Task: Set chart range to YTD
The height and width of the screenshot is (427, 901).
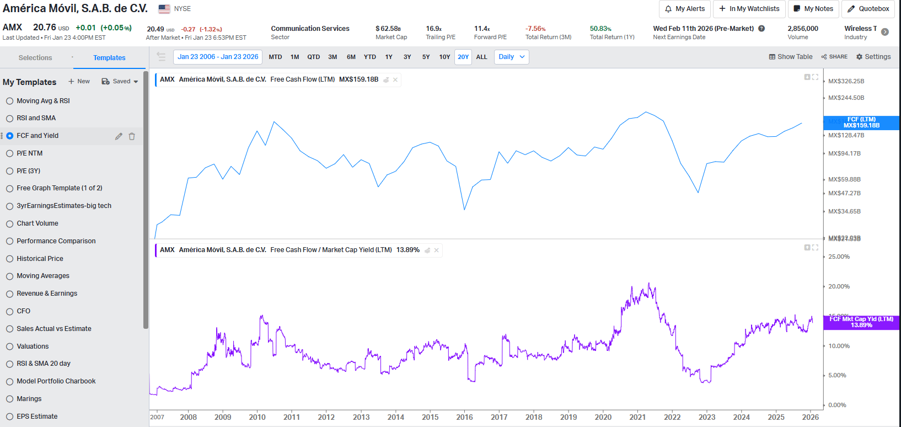Action: coord(370,57)
